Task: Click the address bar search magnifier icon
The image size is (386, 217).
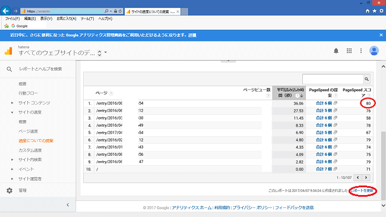Action: [106, 11]
